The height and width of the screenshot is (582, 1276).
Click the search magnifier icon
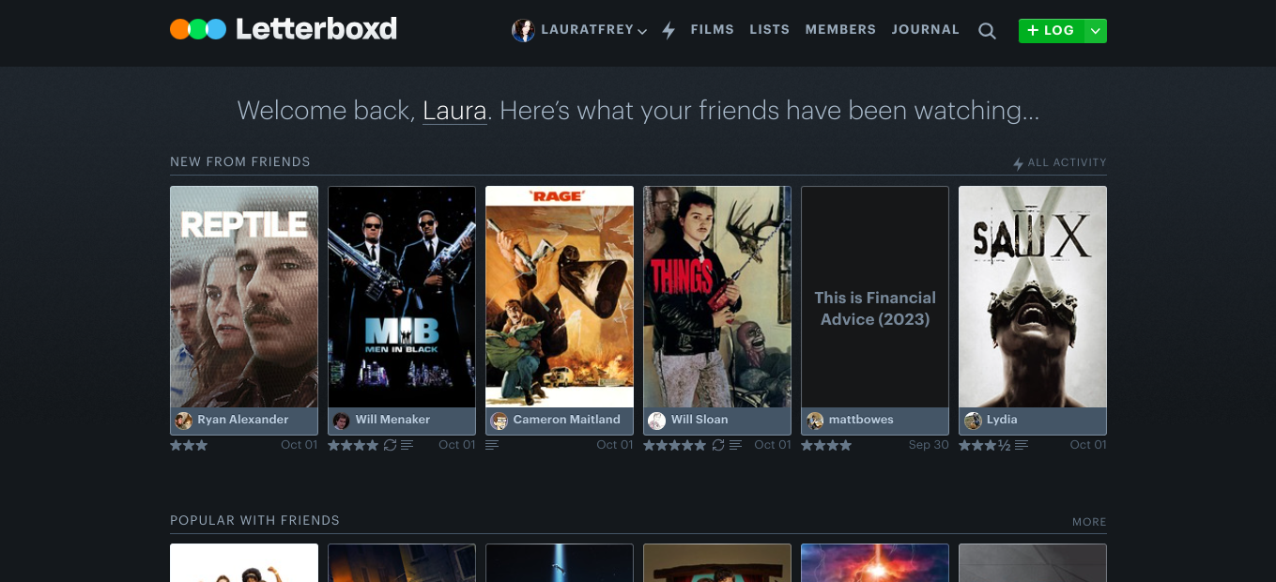(x=987, y=31)
